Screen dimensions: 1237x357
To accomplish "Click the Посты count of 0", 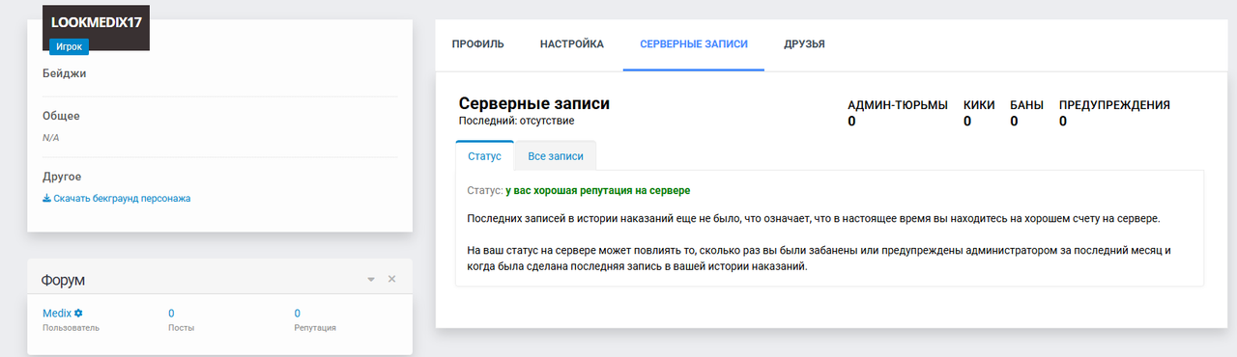I will click(171, 314).
